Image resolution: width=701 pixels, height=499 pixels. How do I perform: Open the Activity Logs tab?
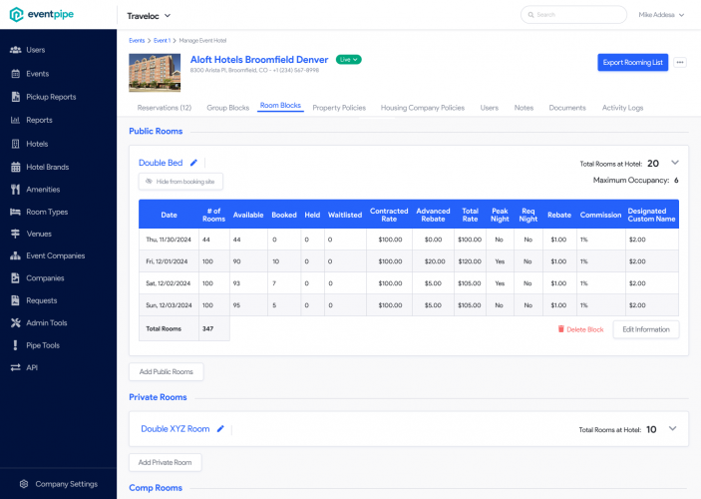622,108
